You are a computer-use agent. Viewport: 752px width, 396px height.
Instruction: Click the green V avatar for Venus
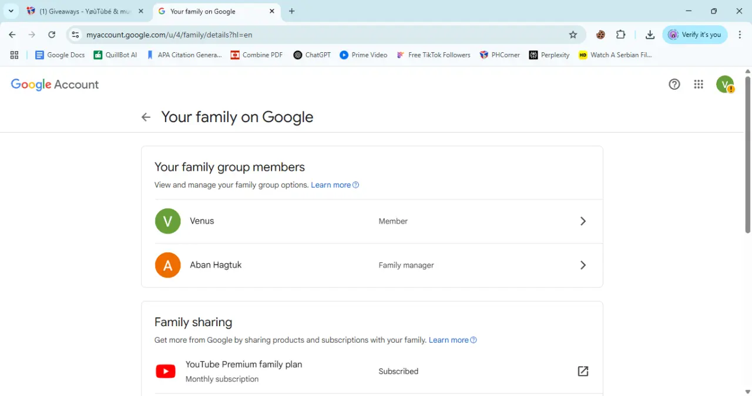[x=168, y=221]
